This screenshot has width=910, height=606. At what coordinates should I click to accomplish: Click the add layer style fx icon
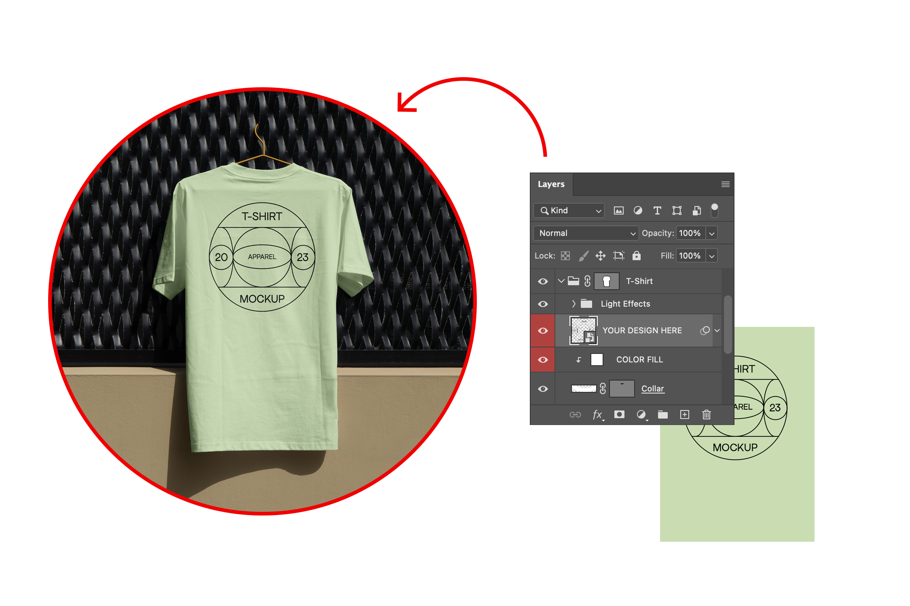[597, 415]
